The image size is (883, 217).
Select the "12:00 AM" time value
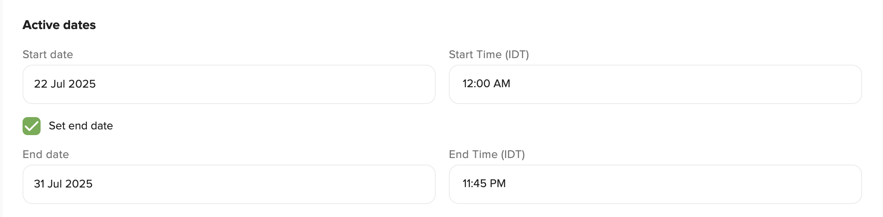[486, 84]
